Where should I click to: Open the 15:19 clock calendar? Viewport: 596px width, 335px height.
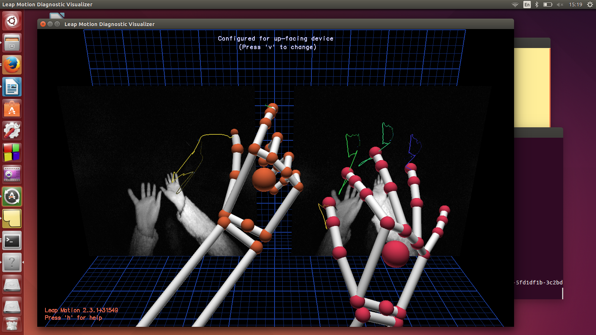pyautogui.click(x=576, y=4)
